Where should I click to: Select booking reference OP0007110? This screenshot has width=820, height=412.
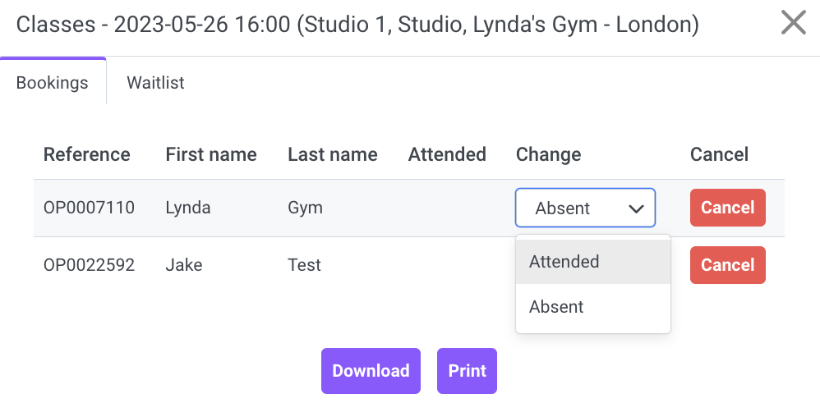pos(89,208)
